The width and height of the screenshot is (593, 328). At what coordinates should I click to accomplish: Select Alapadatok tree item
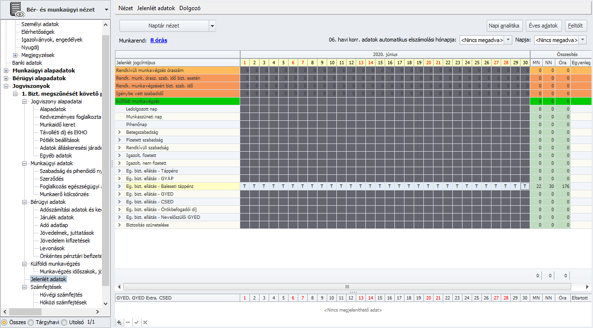53,109
